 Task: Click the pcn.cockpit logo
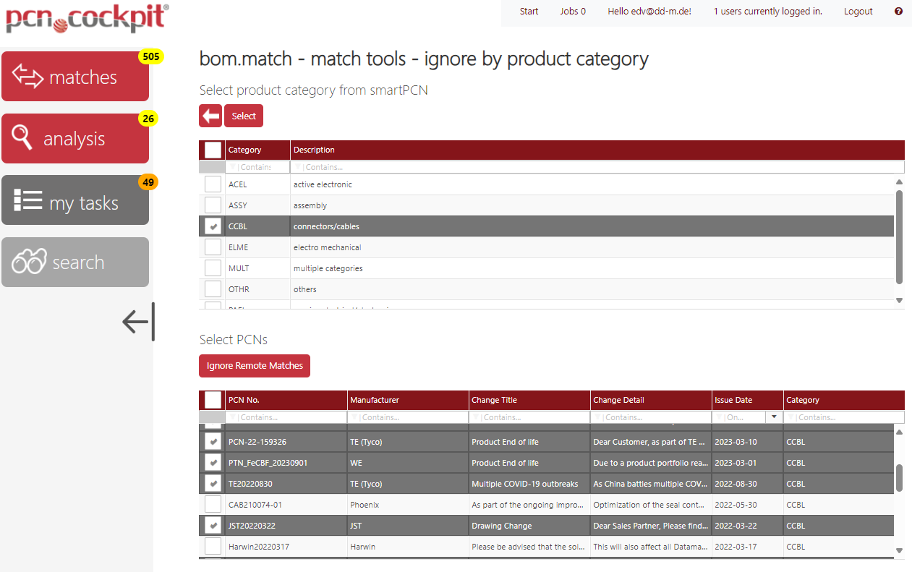87,17
